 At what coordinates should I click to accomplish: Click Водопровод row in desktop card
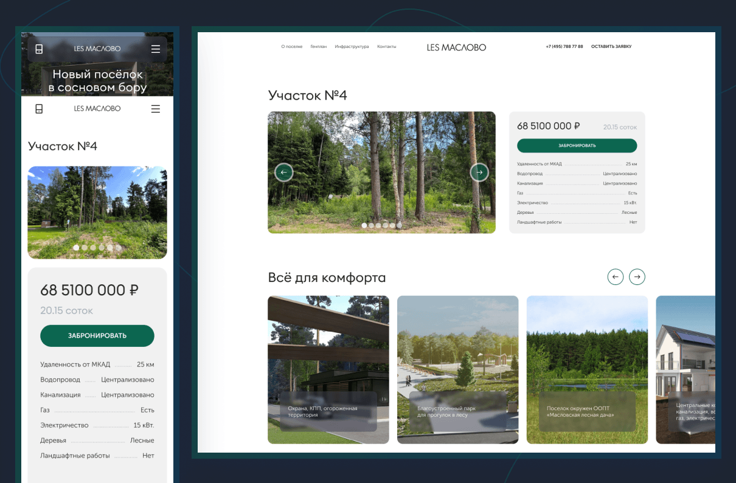pos(577,174)
